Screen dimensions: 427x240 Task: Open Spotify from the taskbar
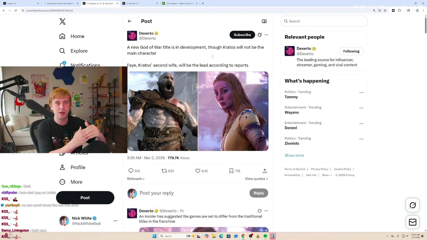265,236
